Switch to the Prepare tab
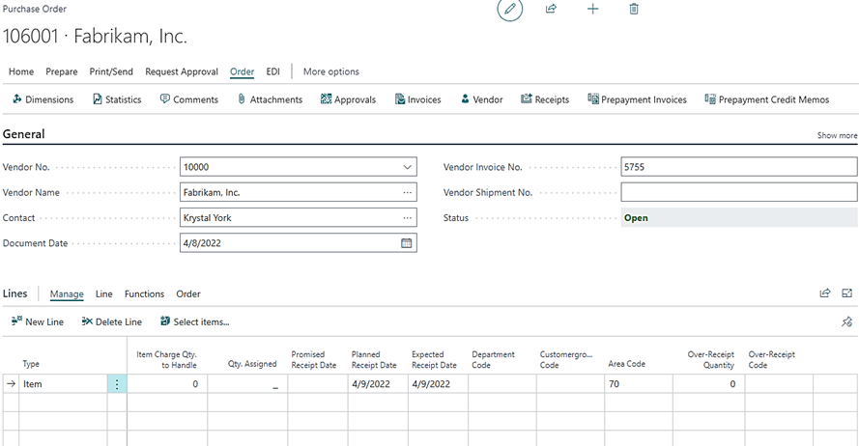The width and height of the screenshot is (859, 446). pos(62,71)
